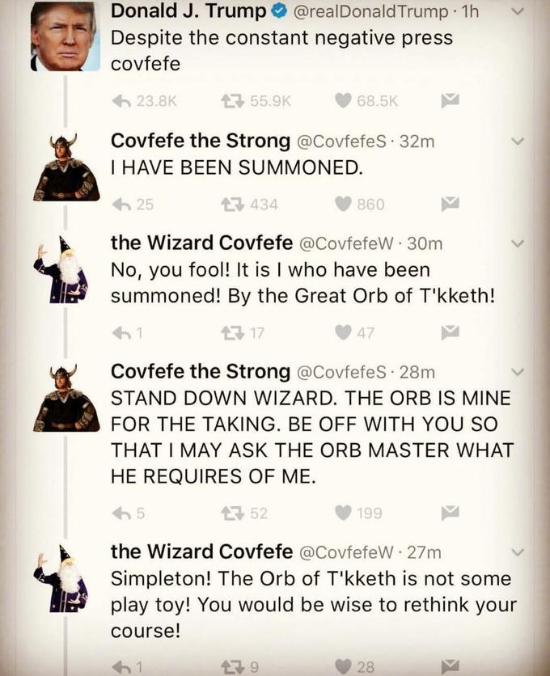Image resolution: width=550 pixels, height=676 pixels.
Task: View the Donald J. Trump profile picture
Action: point(66,36)
